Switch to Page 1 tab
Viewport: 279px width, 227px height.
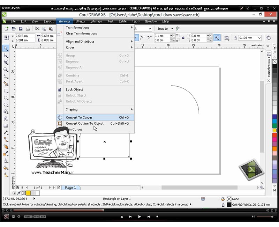70,188
